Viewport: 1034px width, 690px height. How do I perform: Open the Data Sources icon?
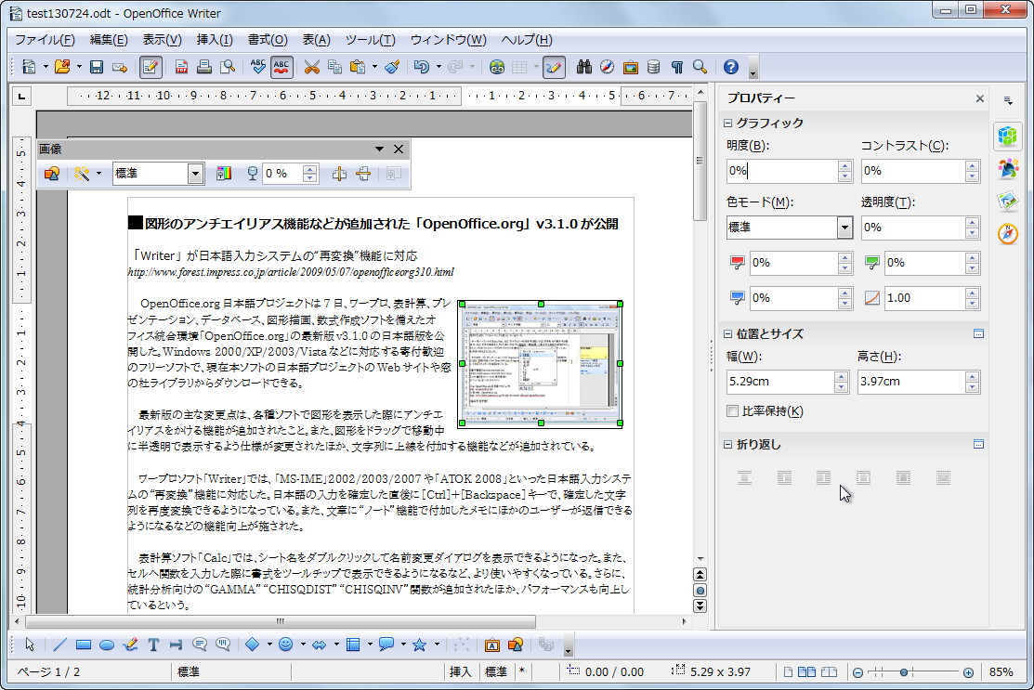[x=653, y=67]
